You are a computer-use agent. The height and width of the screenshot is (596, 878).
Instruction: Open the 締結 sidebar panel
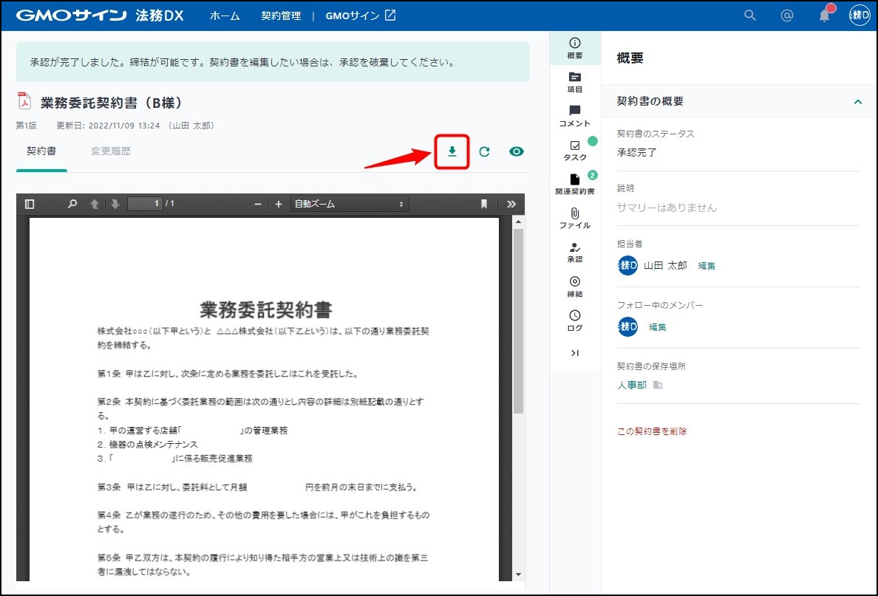[x=575, y=287]
